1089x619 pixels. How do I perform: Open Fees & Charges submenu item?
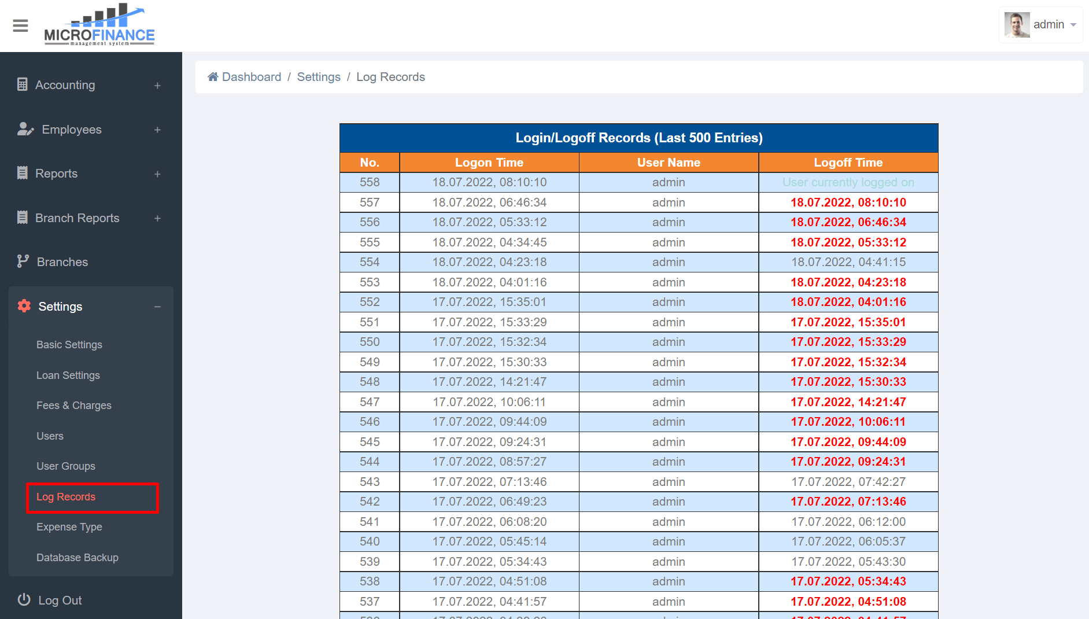74,406
